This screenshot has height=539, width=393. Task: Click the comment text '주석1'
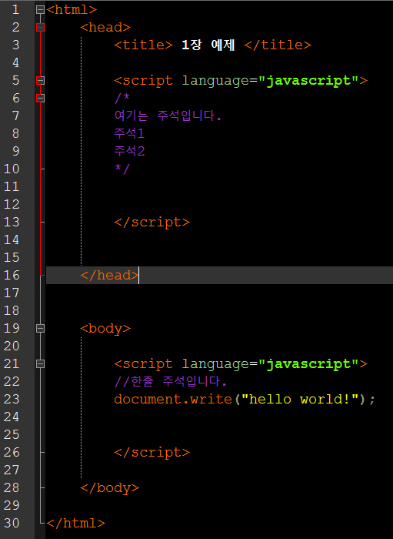pos(129,134)
